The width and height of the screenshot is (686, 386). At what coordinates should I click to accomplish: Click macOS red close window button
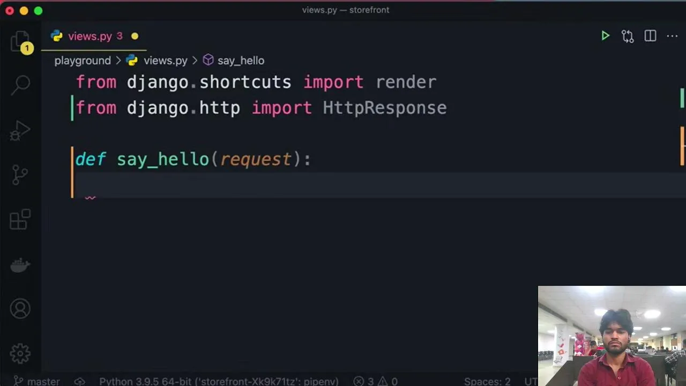click(10, 10)
